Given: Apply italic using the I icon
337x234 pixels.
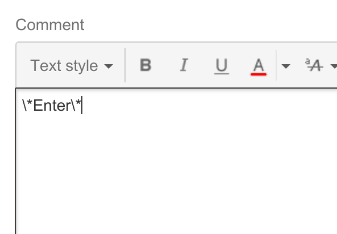Looking at the screenshot, I should point(184,65).
